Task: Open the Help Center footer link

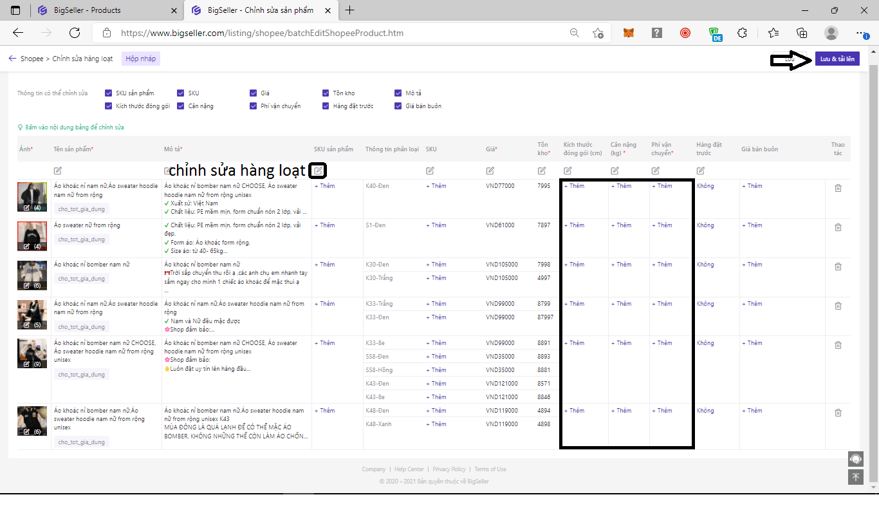Action: click(409, 469)
